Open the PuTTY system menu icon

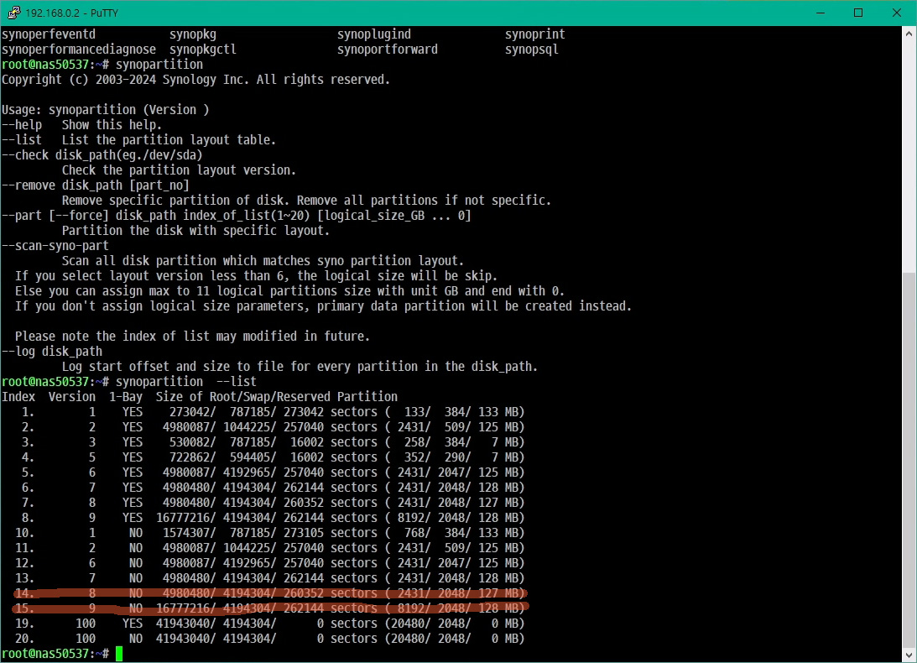pos(12,13)
